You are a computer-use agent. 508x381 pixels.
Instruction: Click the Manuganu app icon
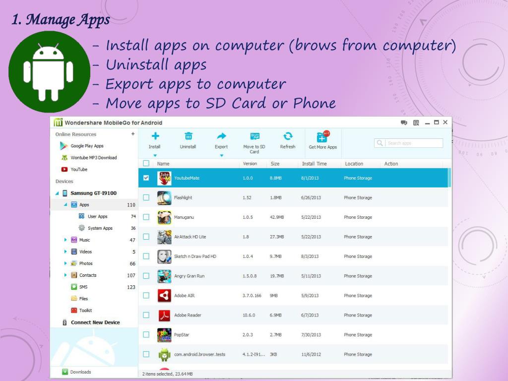coord(164,217)
